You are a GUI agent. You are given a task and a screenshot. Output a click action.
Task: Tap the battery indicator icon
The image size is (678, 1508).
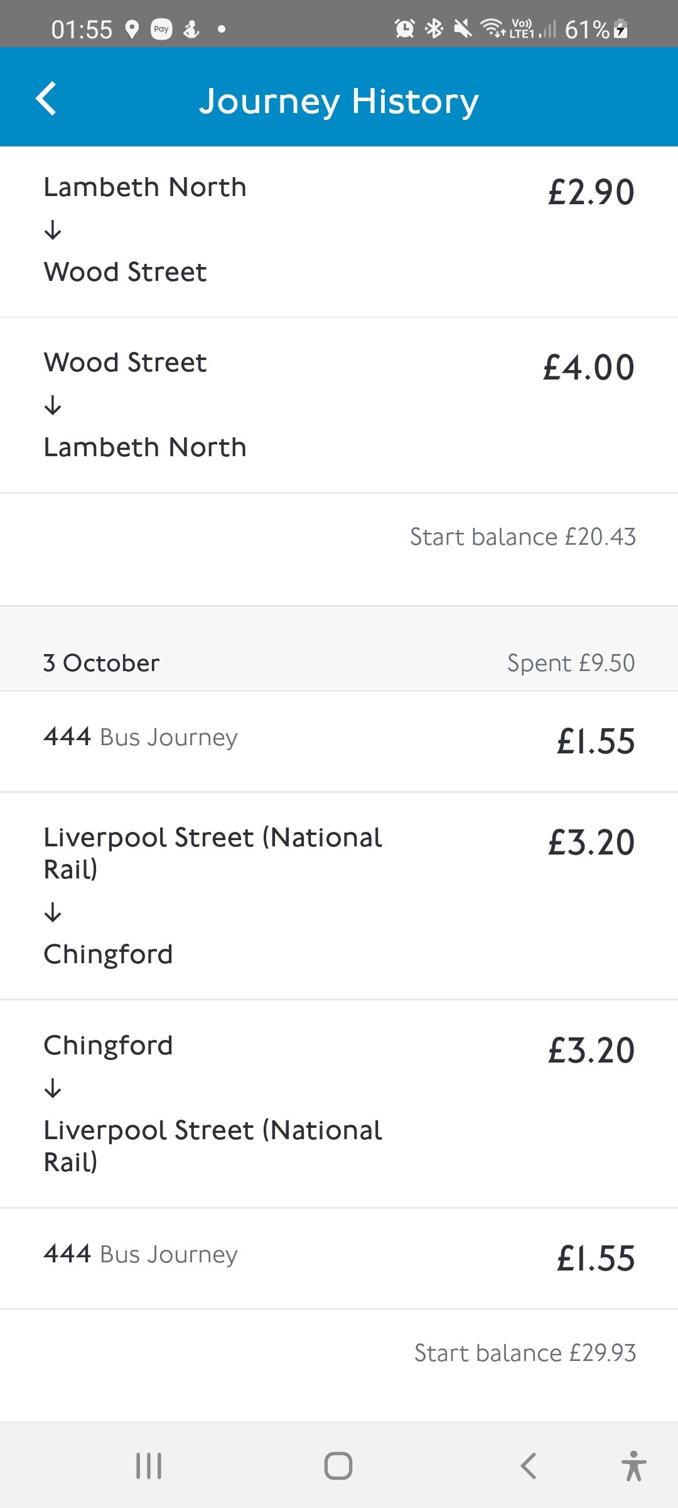[x=620, y=29]
